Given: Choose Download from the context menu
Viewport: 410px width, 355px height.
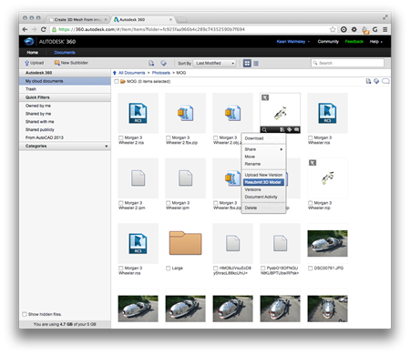Looking at the screenshot, I should click(x=263, y=138).
